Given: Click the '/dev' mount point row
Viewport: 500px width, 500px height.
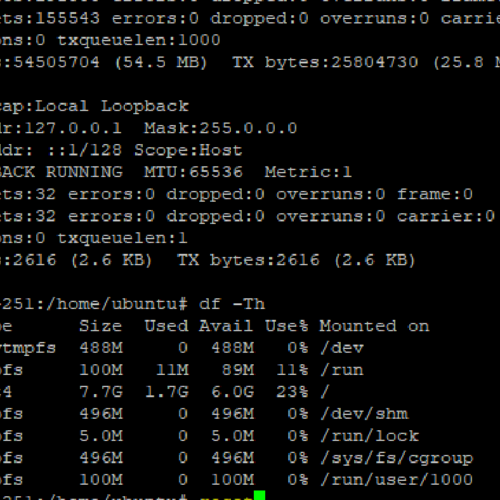Looking at the screenshot, I should [x=342, y=348].
